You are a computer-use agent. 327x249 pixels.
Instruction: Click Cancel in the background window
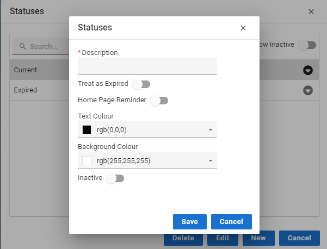pyautogui.click(x=299, y=238)
